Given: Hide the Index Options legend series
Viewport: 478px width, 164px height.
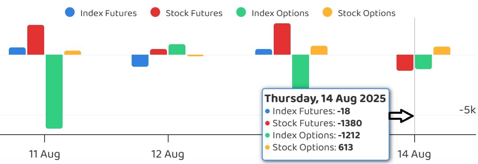Looking at the screenshot, I should [273, 13].
